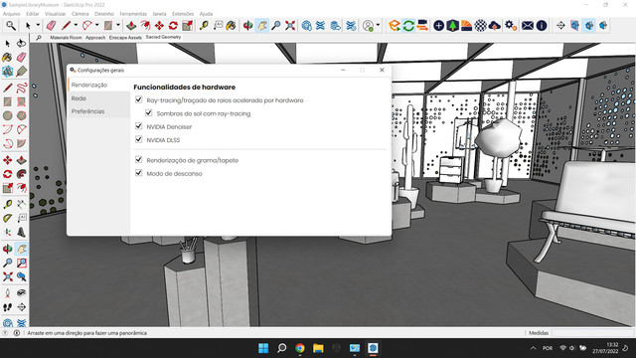Select the 3D Text tool in left toolbar
Image resolution: width=636 pixels, height=358 pixels.
[22, 233]
